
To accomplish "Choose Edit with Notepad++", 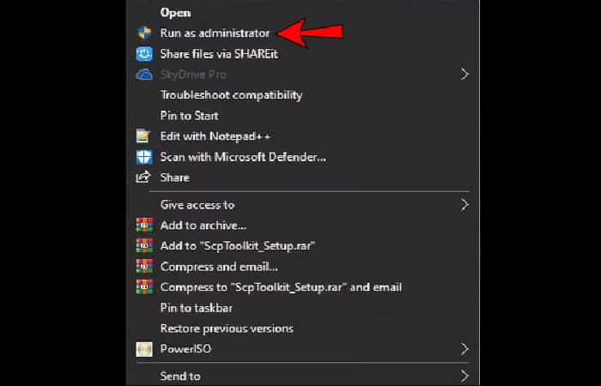I will 215,136.
